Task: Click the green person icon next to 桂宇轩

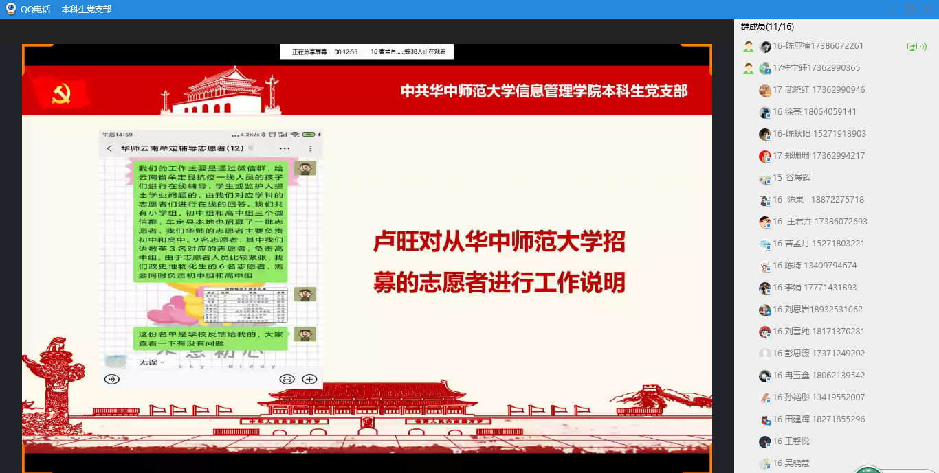Action: 748,69
